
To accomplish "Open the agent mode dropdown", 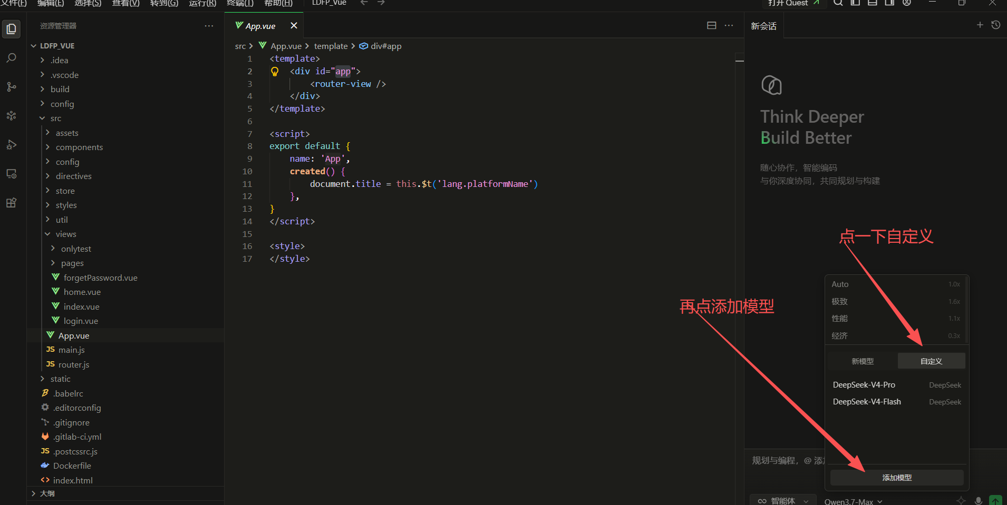I will click(782, 501).
